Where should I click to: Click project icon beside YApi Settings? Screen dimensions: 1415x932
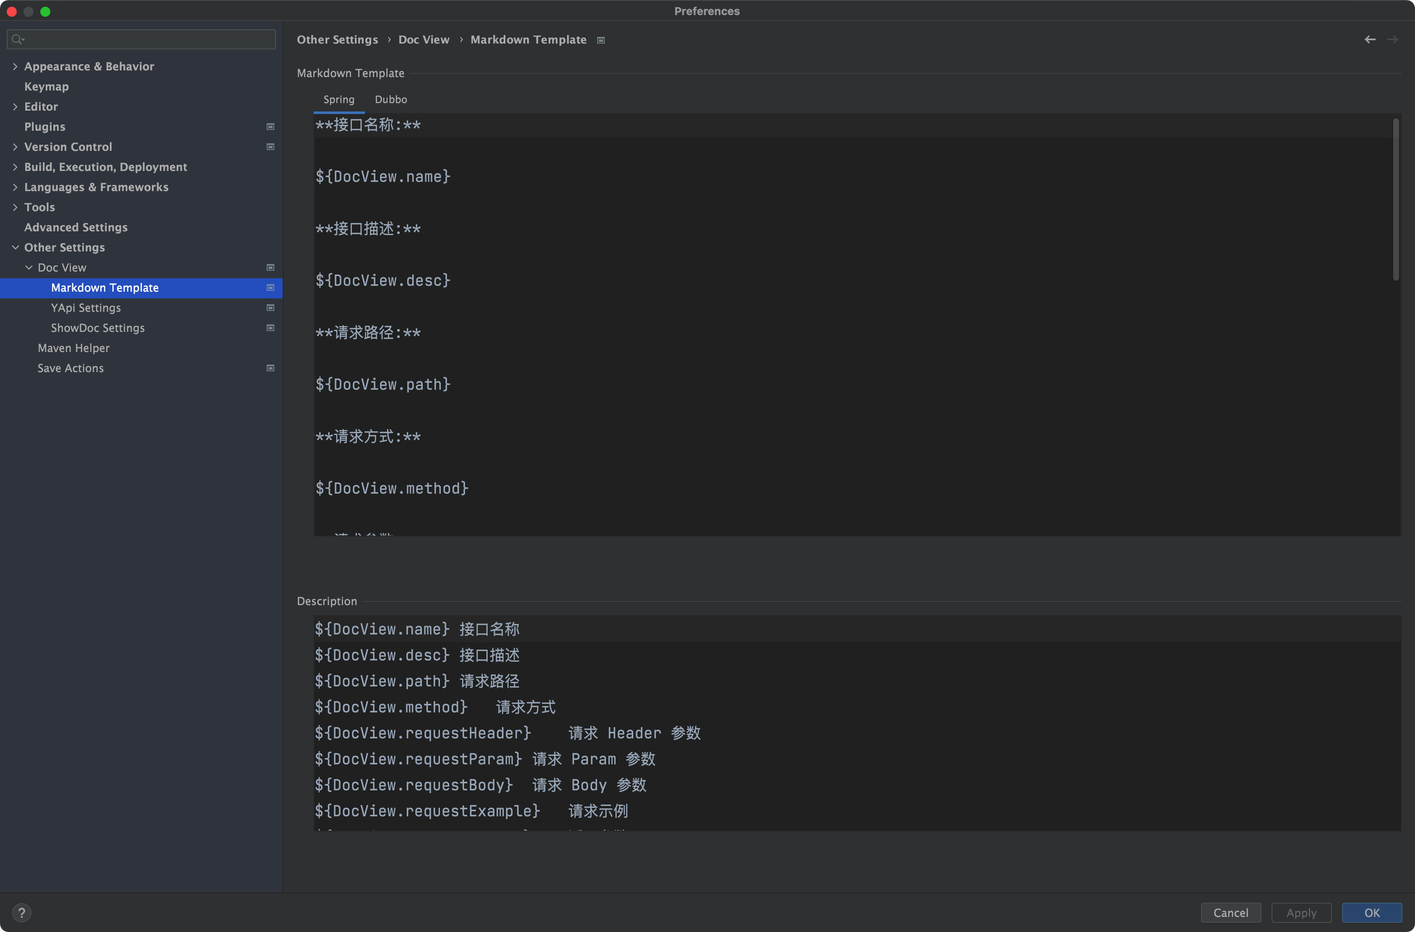point(271,308)
